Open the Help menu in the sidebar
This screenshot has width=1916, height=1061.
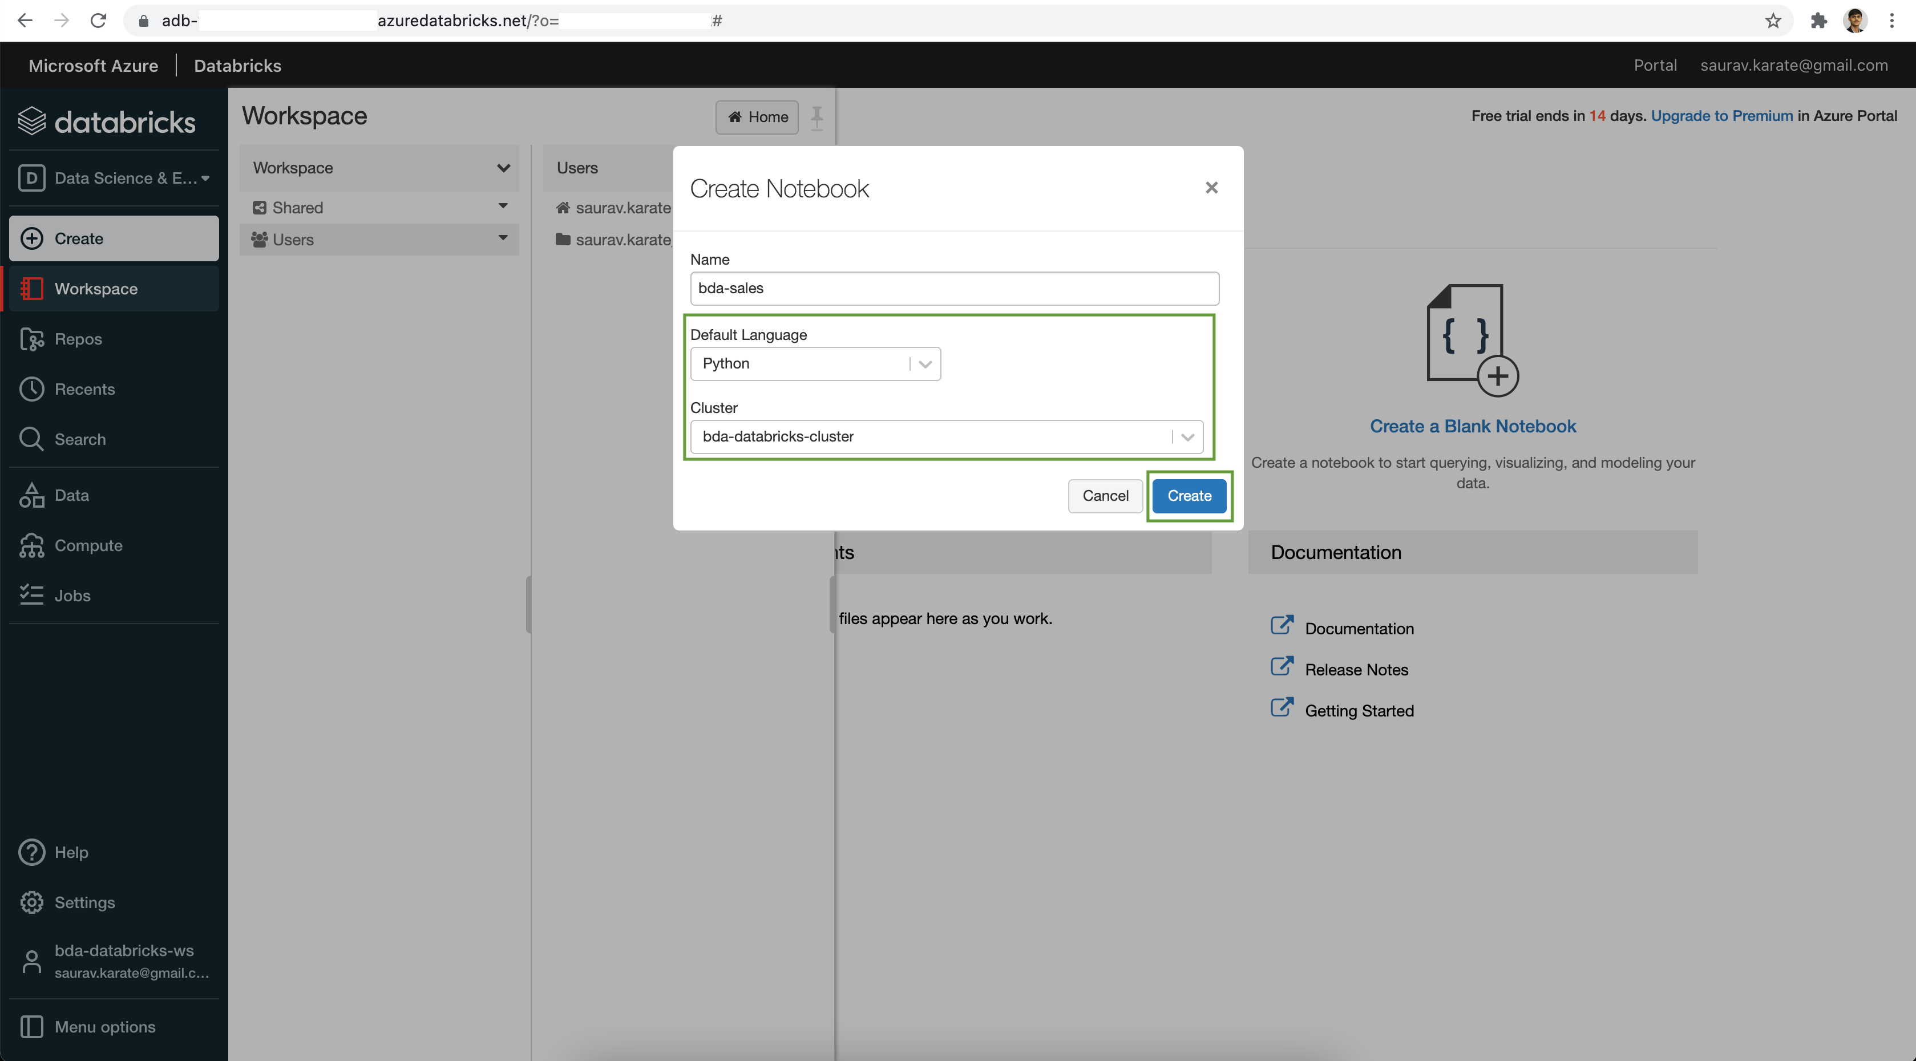click(x=114, y=852)
